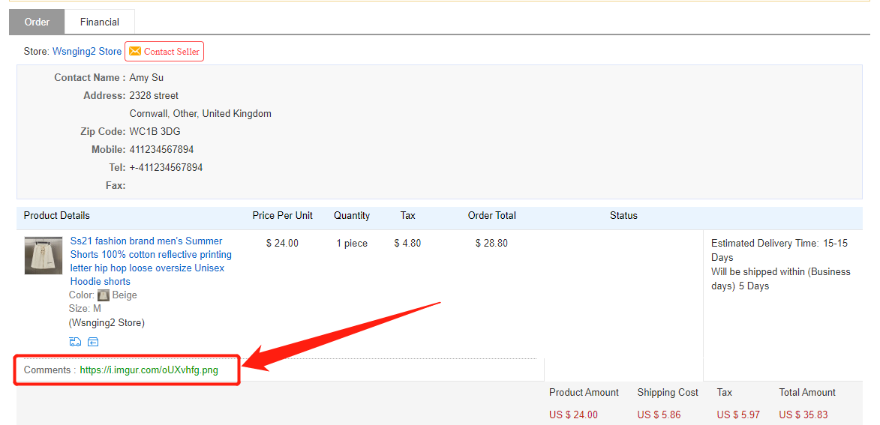The image size is (880, 425).
Task: Click the Contact Seller button
Action: pos(164,52)
